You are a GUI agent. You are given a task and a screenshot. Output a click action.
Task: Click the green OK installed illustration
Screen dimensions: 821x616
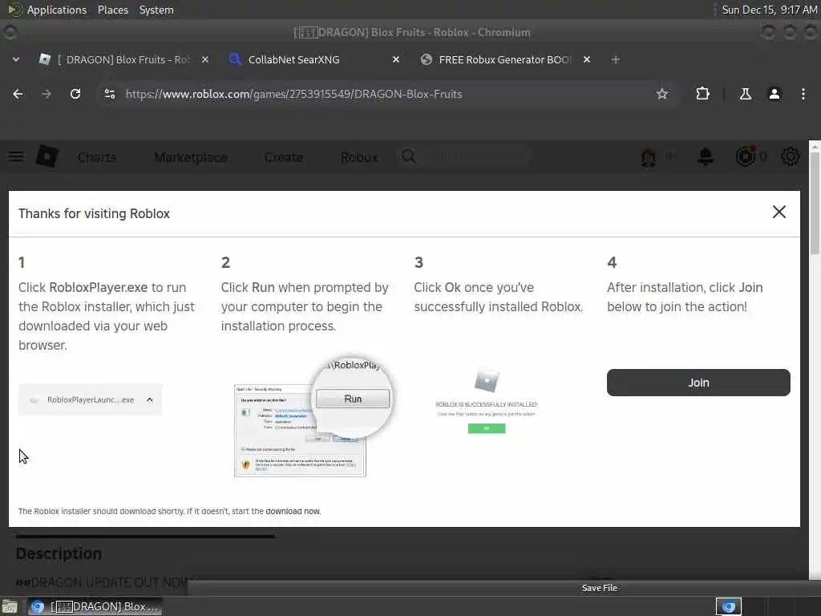click(x=487, y=428)
